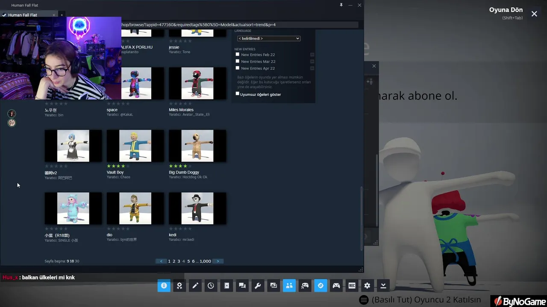Enable Uyumsuz öğeleri göster checkbox

click(238, 94)
